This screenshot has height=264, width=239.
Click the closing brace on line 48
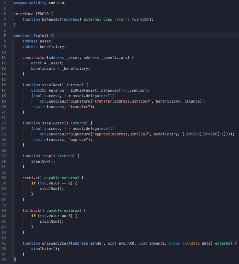pyautogui.click(x=15, y=259)
